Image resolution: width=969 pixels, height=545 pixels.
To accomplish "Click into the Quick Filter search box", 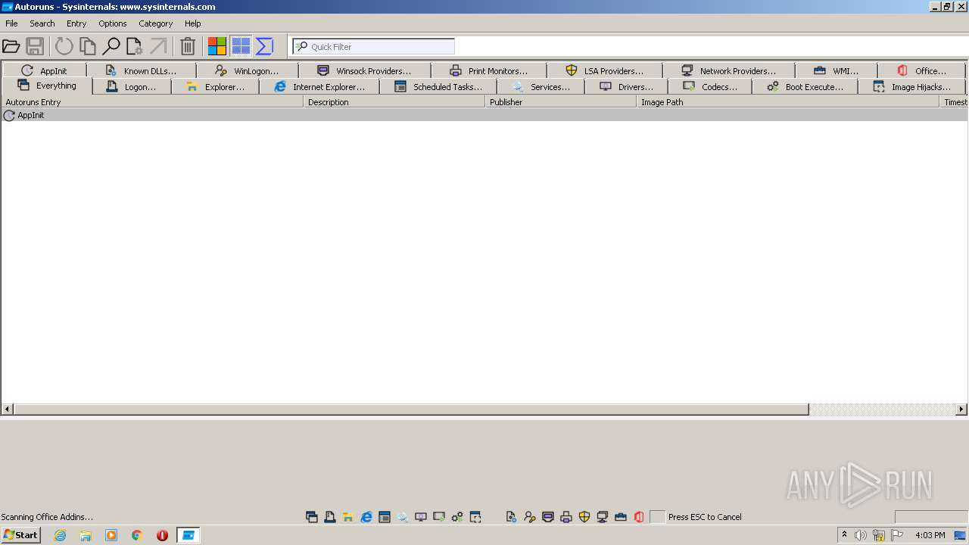I will click(373, 46).
